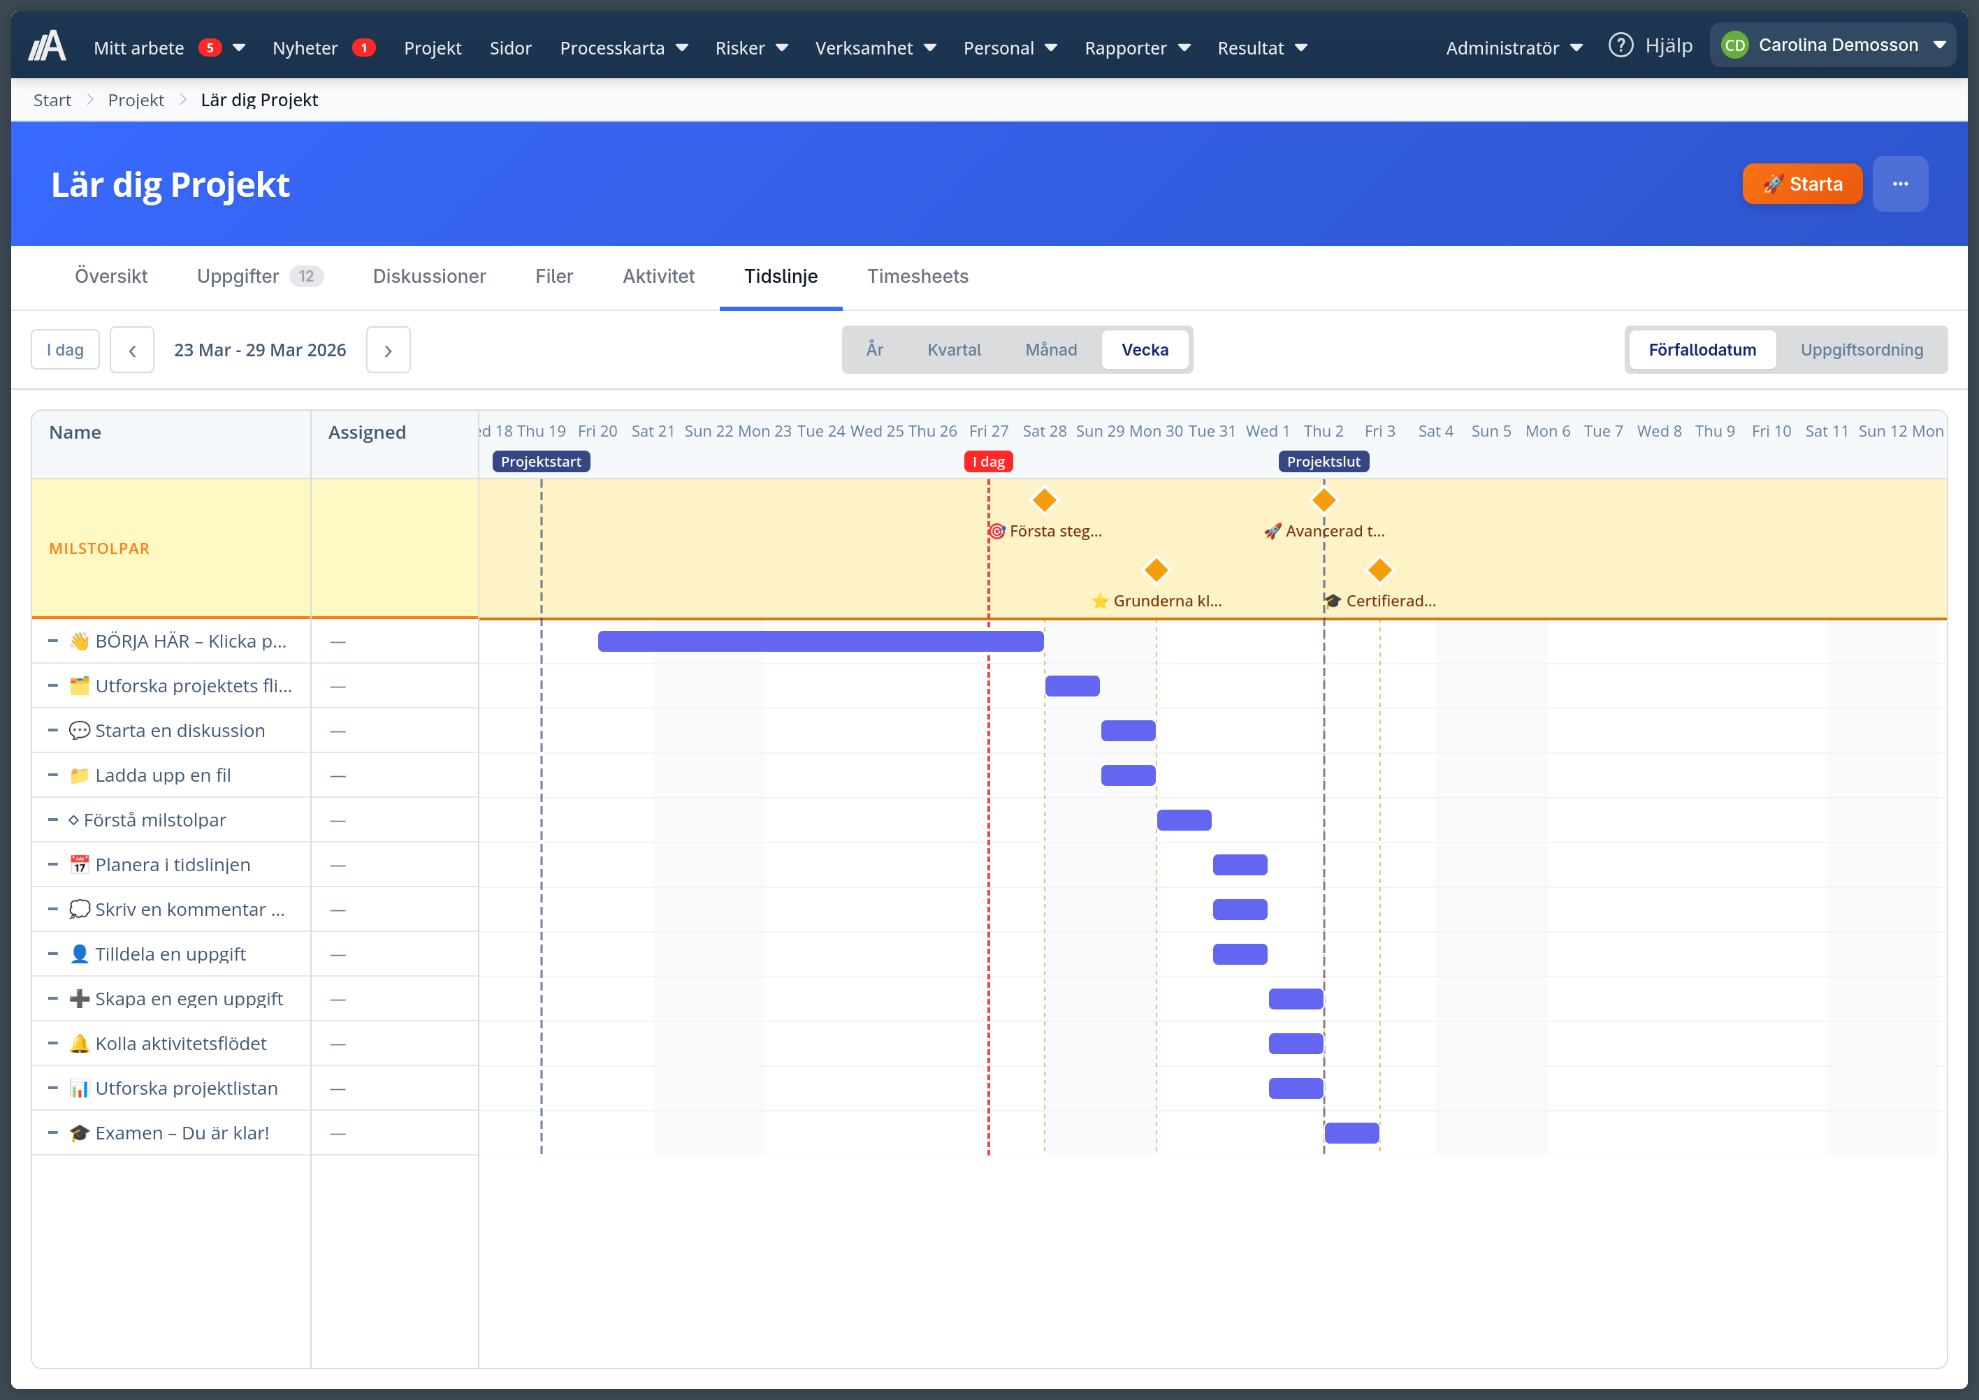Click the BÖRJA HÄR purple Gantt bar
1979x1400 pixels.
(820, 641)
